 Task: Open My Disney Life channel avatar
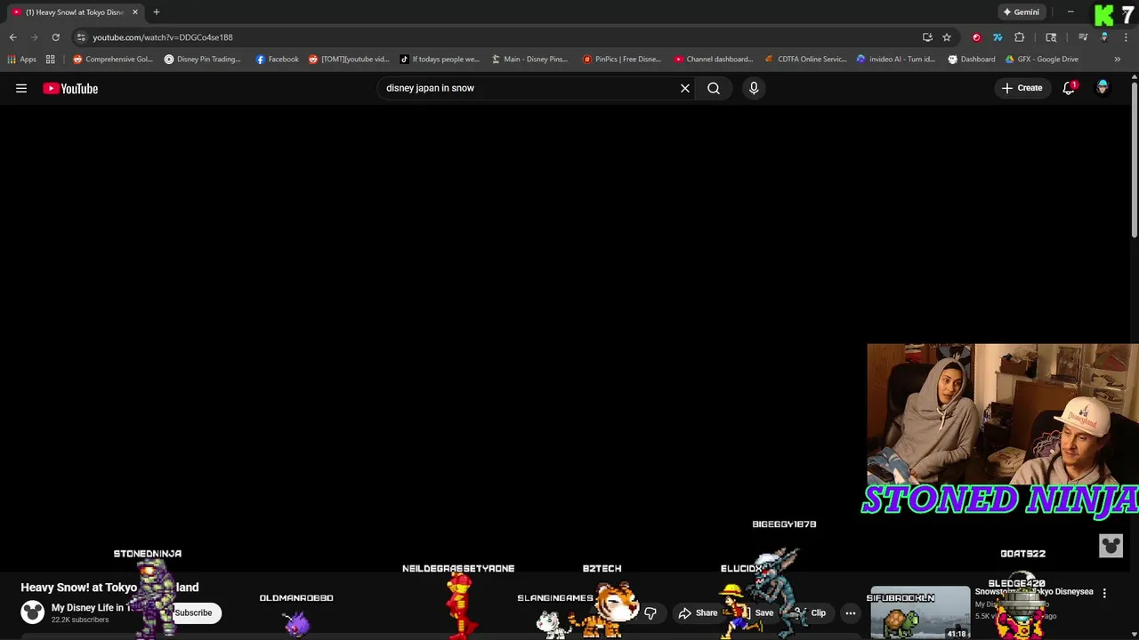coord(33,612)
